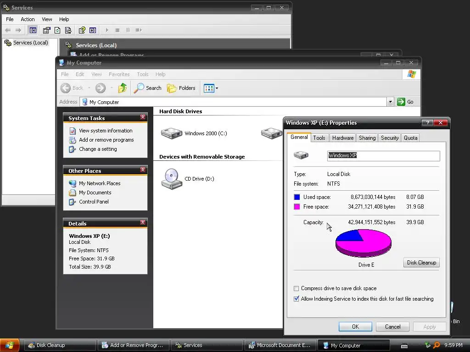The image size is (470, 352).
Task: Click the Disk Cleanup button
Action: click(421, 263)
